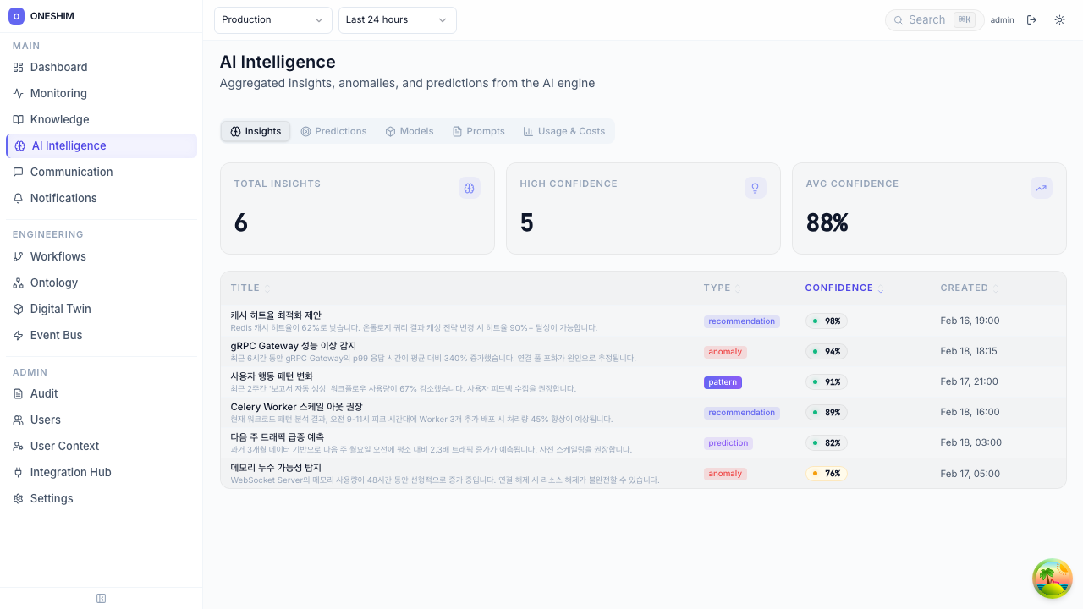Expand the Last 24 hours time filter
This screenshot has height=609, width=1083.
397,19
